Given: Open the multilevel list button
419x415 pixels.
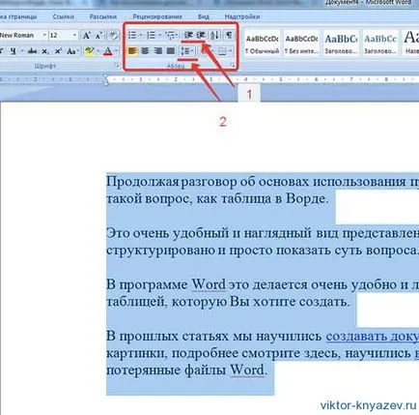Looking at the screenshot, I should pyautogui.click(x=171, y=35).
